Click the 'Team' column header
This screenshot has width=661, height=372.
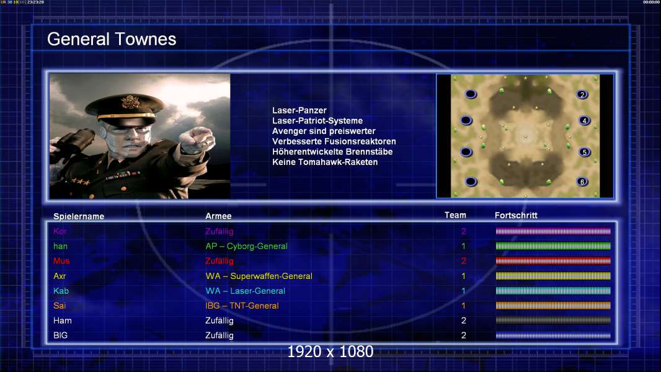click(455, 215)
